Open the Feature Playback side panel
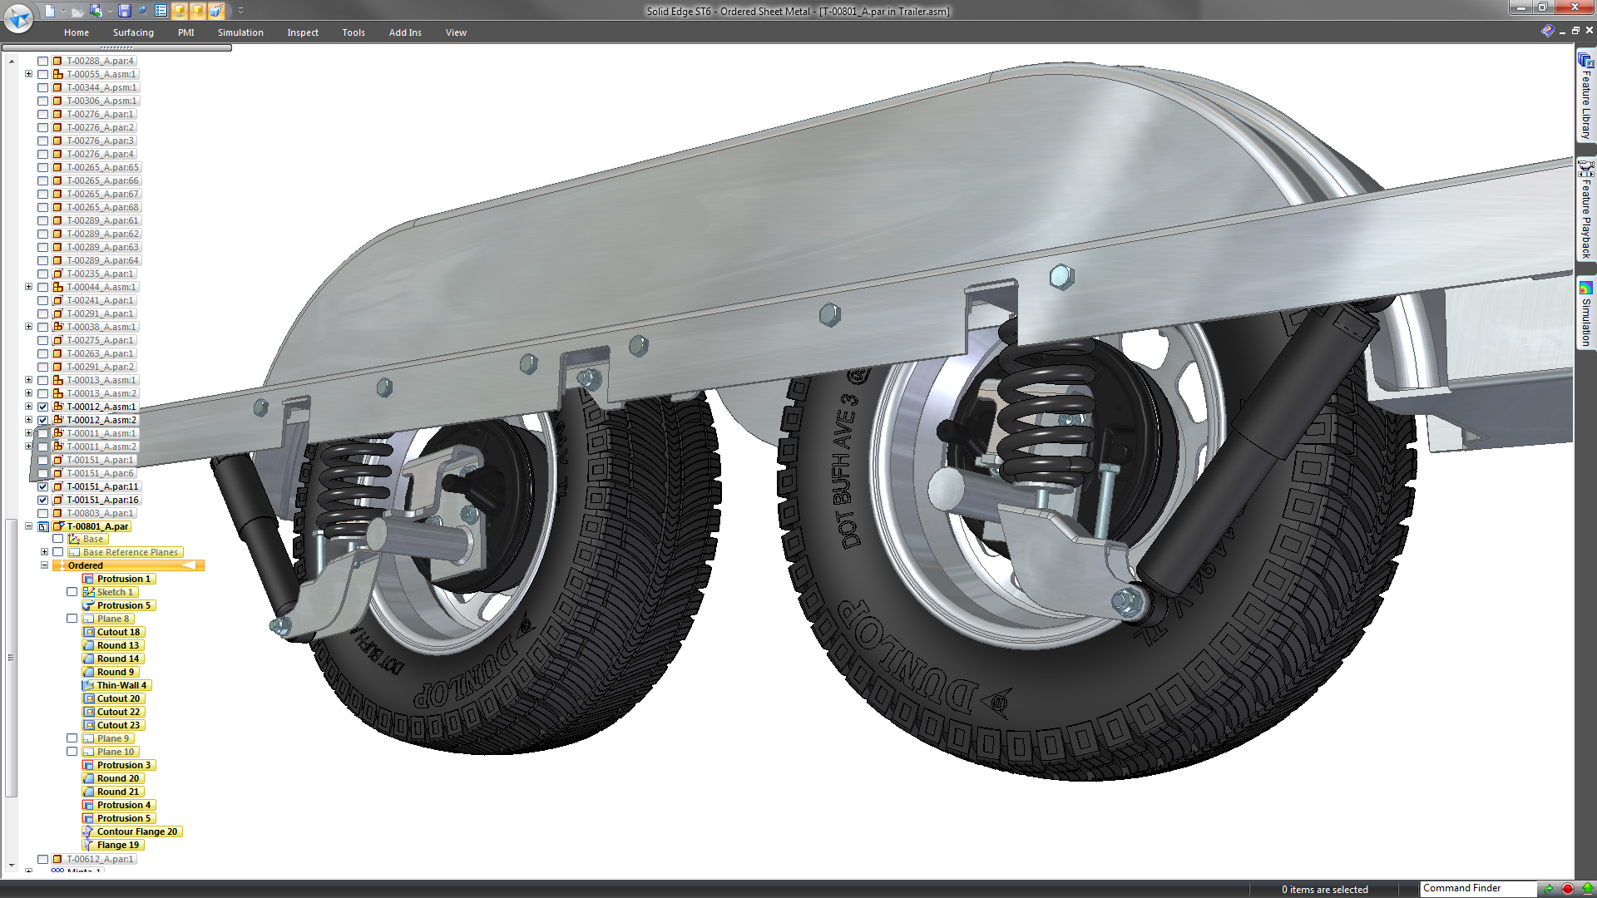Image resolution: width=1597 pixels, height=898 pixels. click(1586, 210)
